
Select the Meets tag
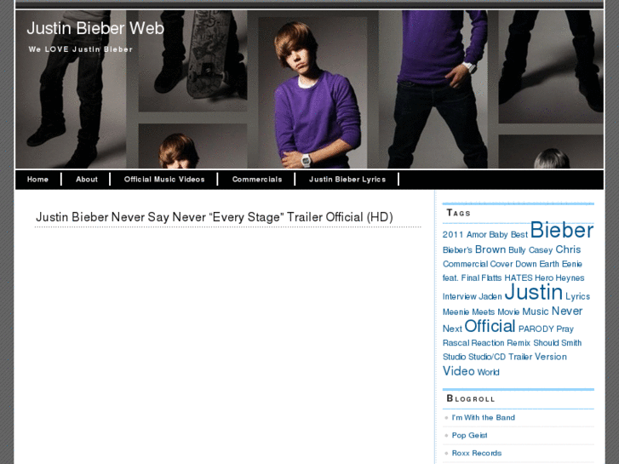tap(484, 312)
